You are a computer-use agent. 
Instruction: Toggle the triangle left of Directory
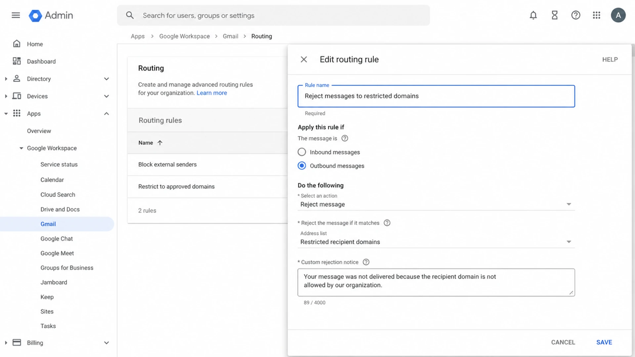click(6, 79)
